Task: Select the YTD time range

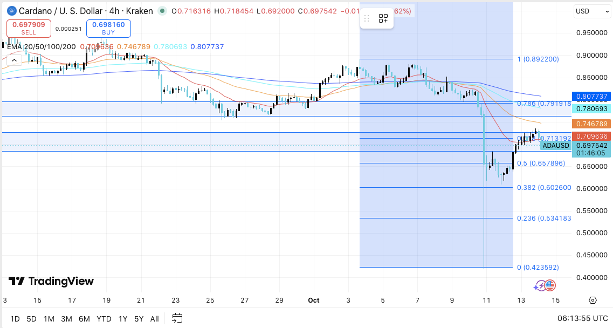Action: tap(104, 319)
